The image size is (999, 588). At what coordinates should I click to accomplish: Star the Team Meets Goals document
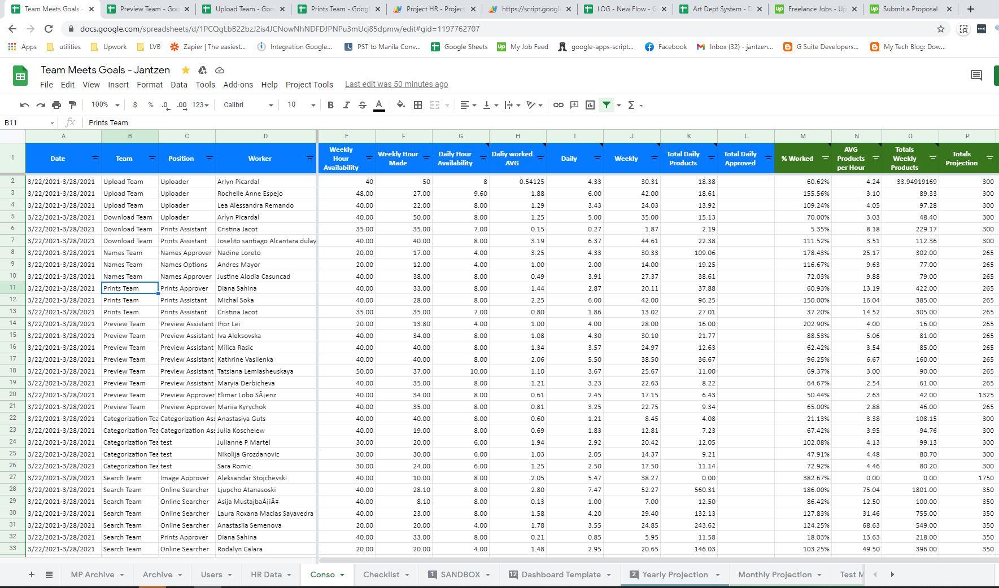point(185,70)
